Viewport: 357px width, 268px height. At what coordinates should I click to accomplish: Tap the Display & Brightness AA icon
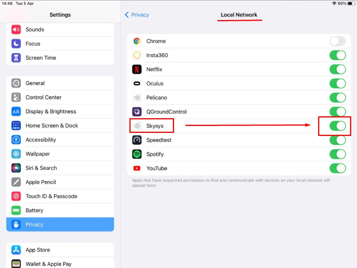click(16, 112)
